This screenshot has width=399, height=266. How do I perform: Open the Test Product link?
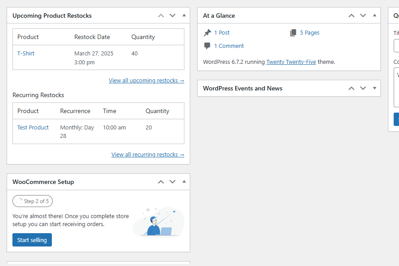pos(33,128)
